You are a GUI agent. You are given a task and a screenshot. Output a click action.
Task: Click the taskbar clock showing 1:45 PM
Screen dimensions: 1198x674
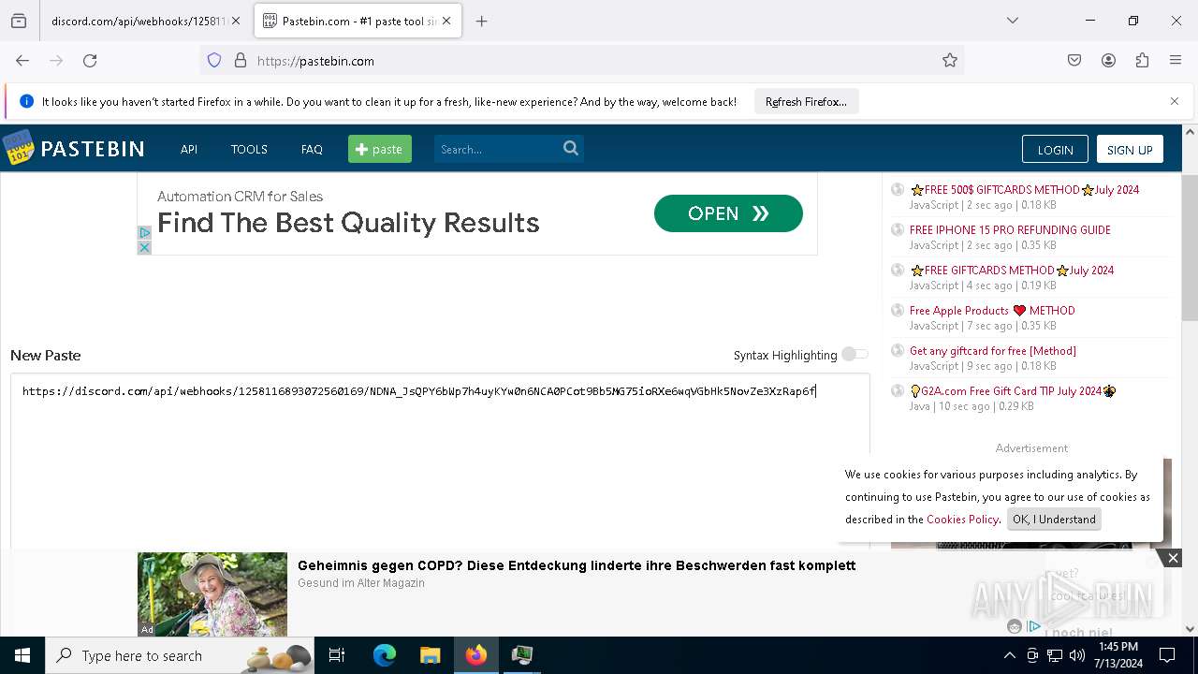coord(1117,655)
